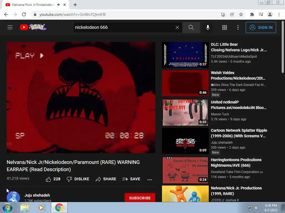Click SAVE to add to playlist
The height and width of the screenshot is (213, 285).
point(131,179)
